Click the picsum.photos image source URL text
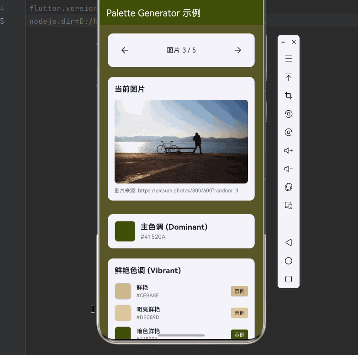Viewport: 358px width, 355px height. 176,190
